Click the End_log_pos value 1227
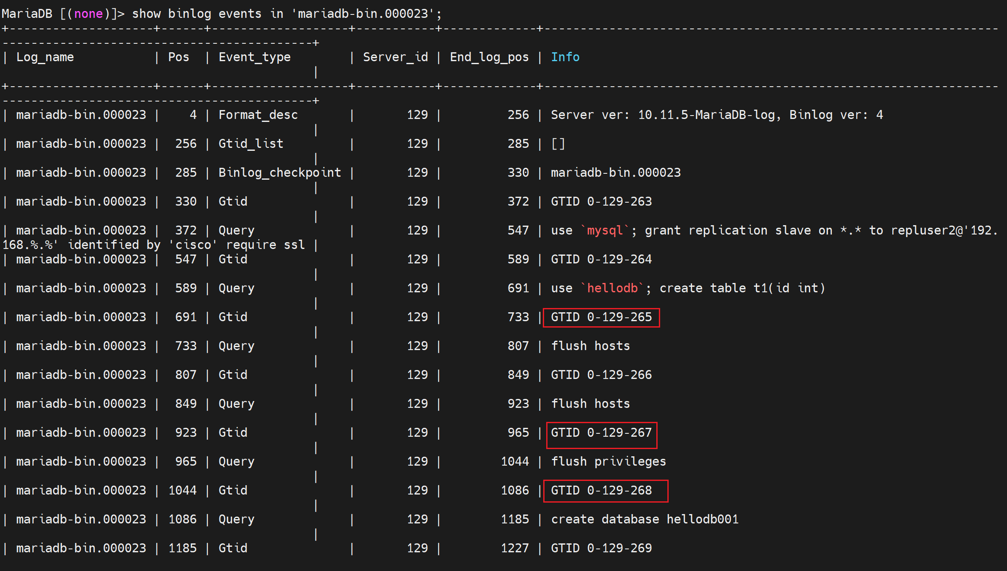1007x571 pixels. pyautogui.click(x=515, y=548)
